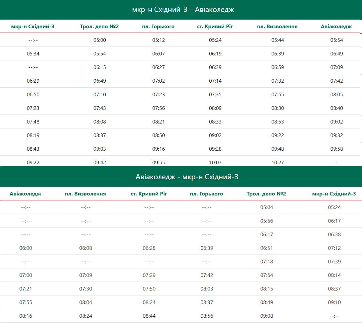Select the 07:29 time in bottom table

tap(149, 275)
